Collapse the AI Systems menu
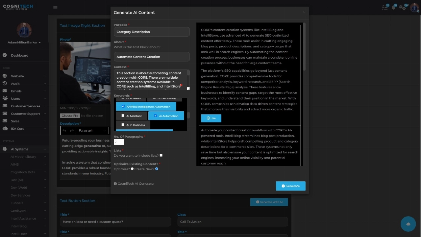This screenshot has width=421, height=237. tap(19, 149)
